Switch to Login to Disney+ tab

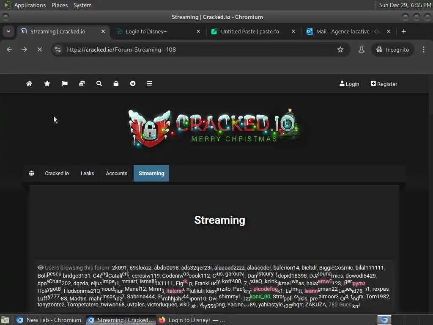click(158, 31)
